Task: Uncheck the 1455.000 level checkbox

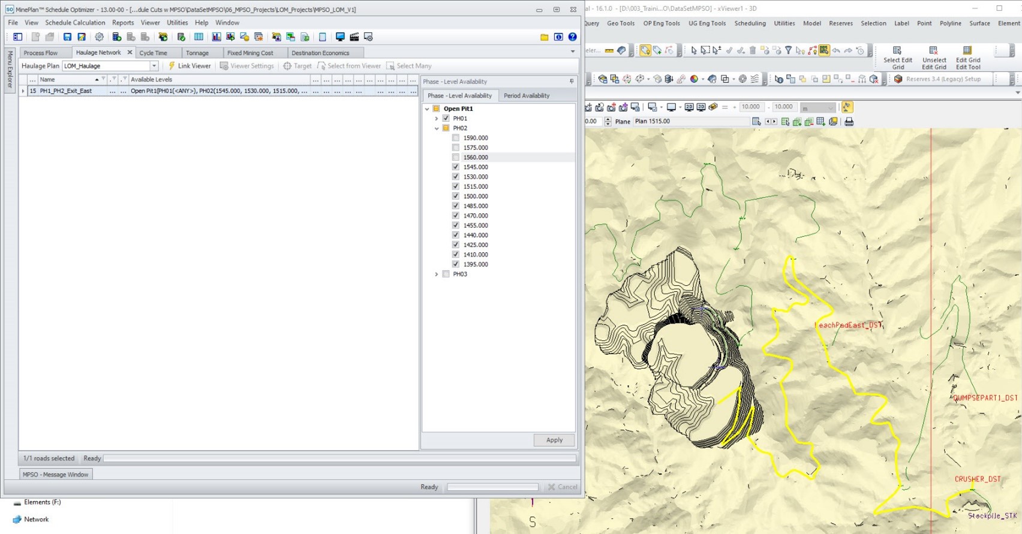Action: (456, 225)
